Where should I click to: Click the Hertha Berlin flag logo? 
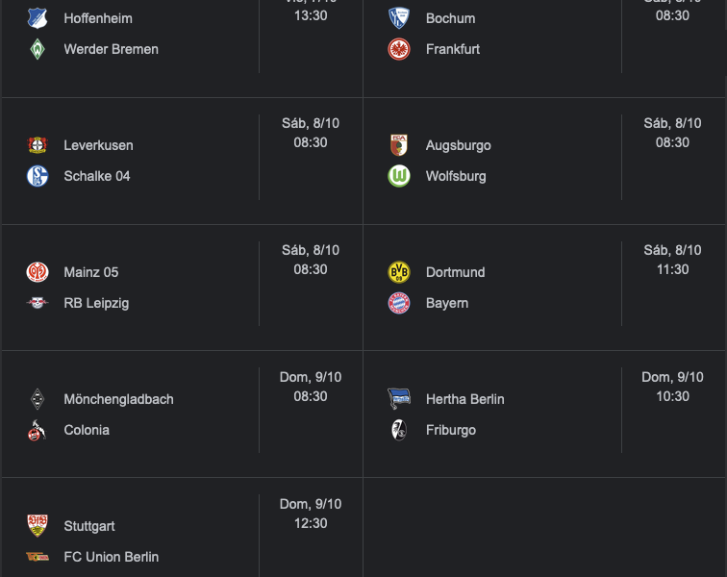399,399
